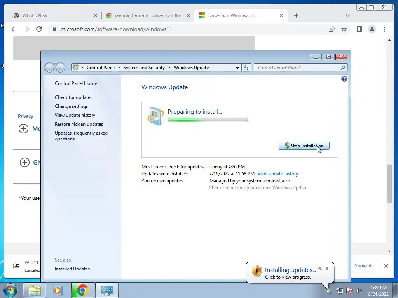Open View update history in sidebar
398x298 pixels.
pos(75,115)
